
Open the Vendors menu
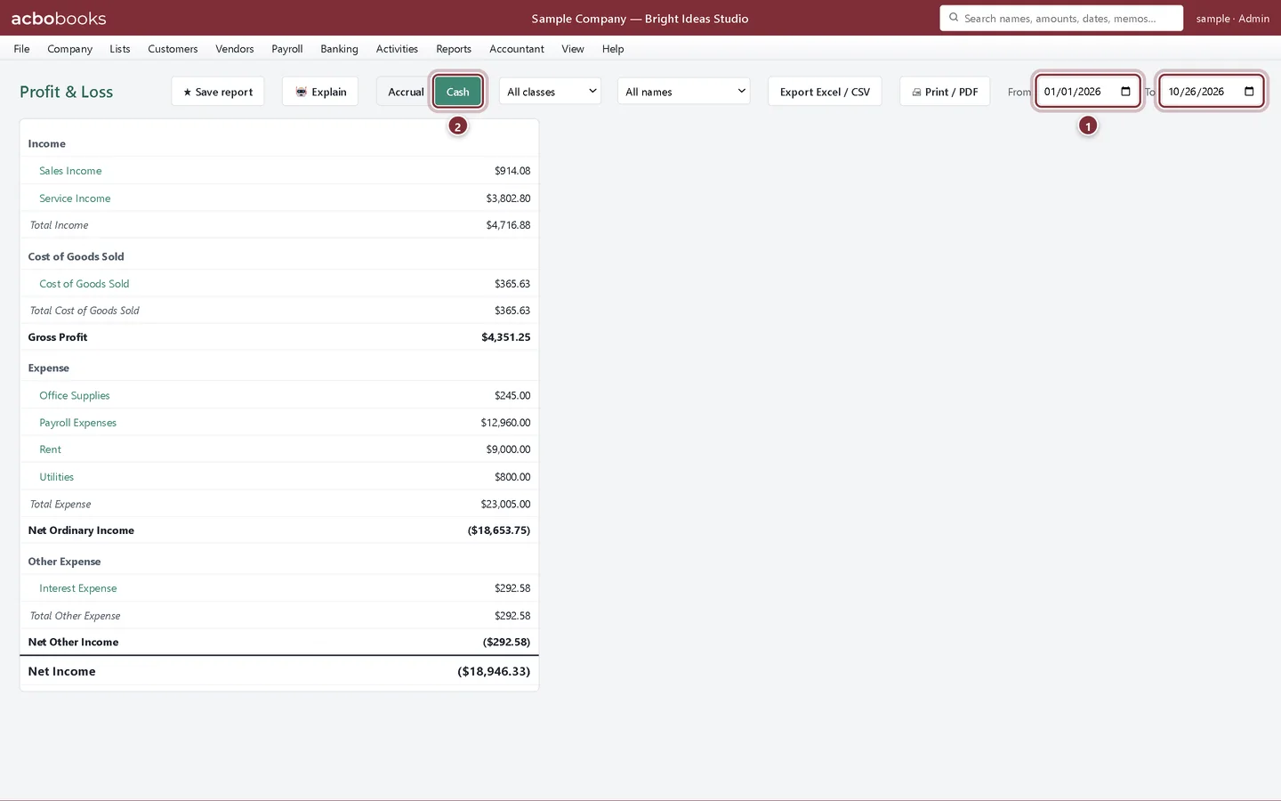235,49
